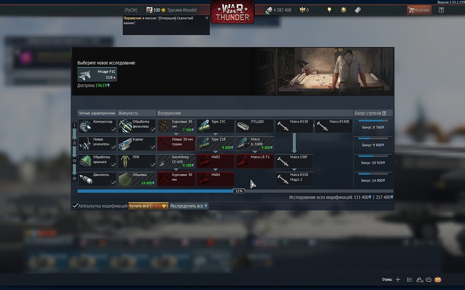
Task: Open the orange mail envelope icon
Action: 438,279
